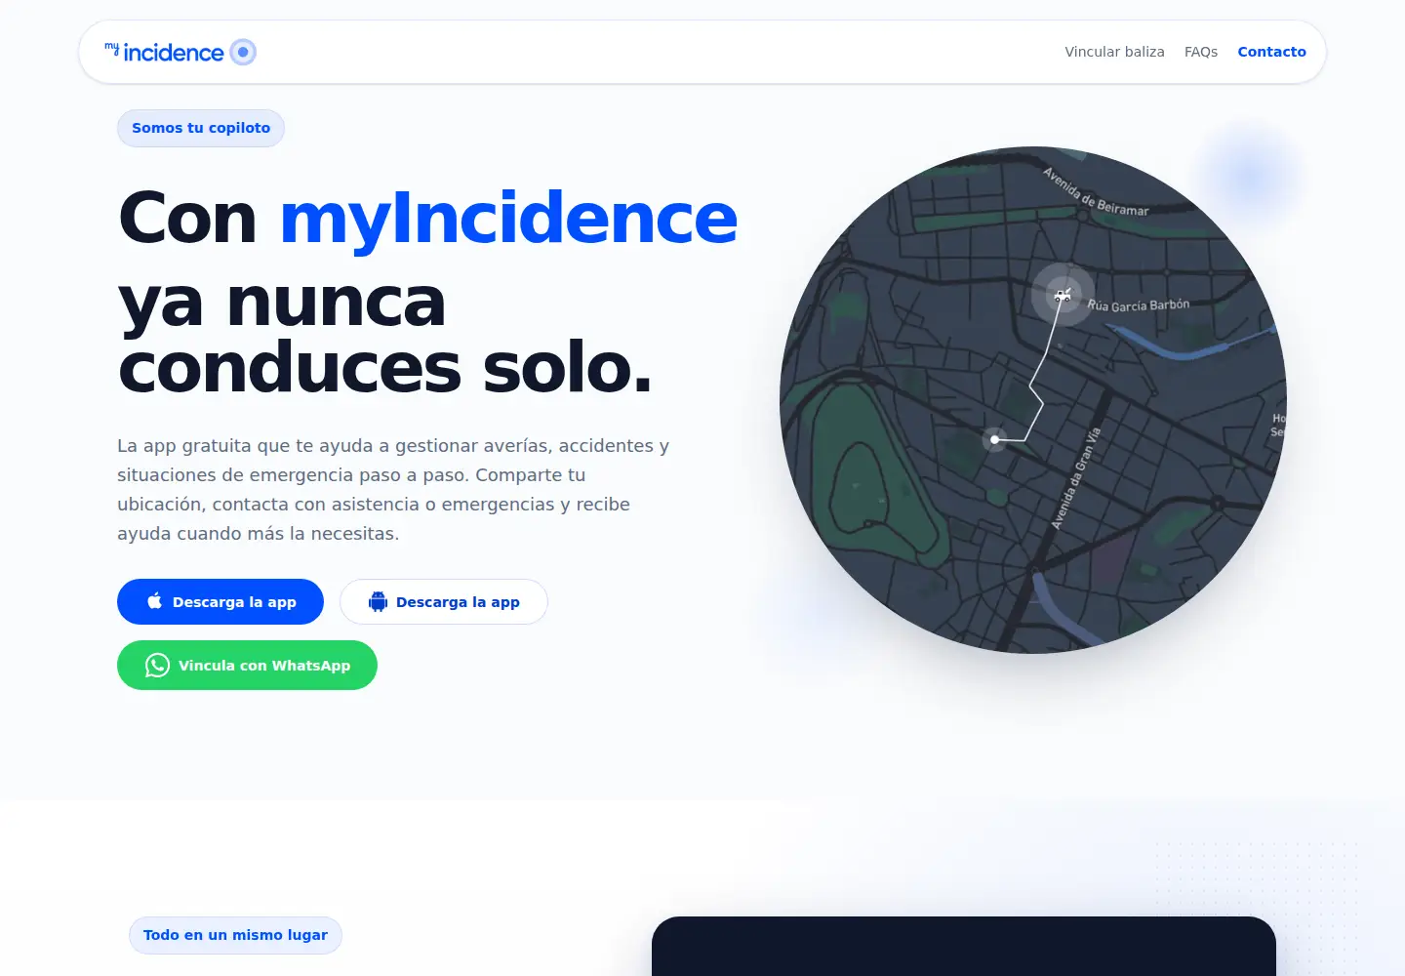
Task: Open Vincular baliza in the navigation
Action: pyautogui.click(x=1114, y=52)
